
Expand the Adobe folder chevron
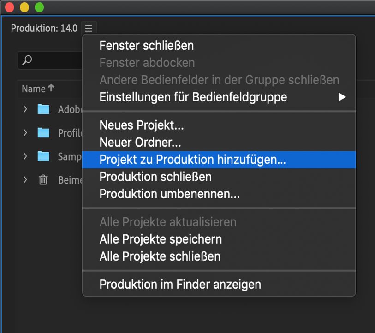point(25,109)
